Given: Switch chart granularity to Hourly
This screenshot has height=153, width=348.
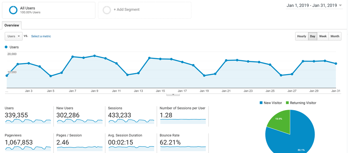Looking at the screenshot, I should [x=301, y=36].
